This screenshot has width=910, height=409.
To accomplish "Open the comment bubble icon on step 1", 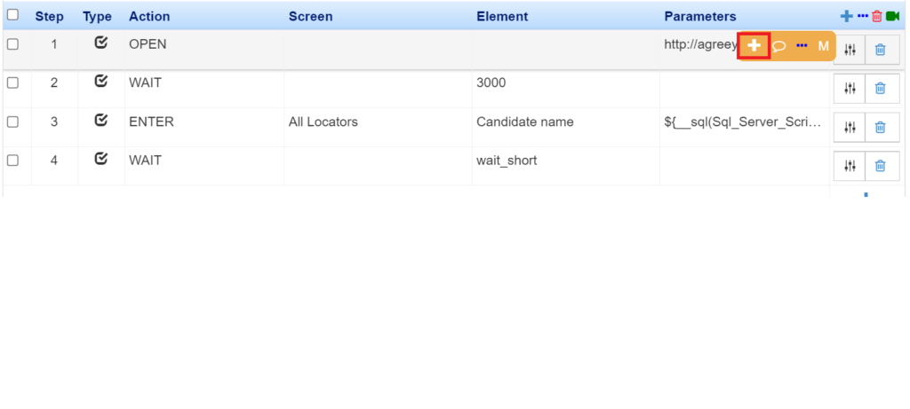I will click(x=779, y=46).
